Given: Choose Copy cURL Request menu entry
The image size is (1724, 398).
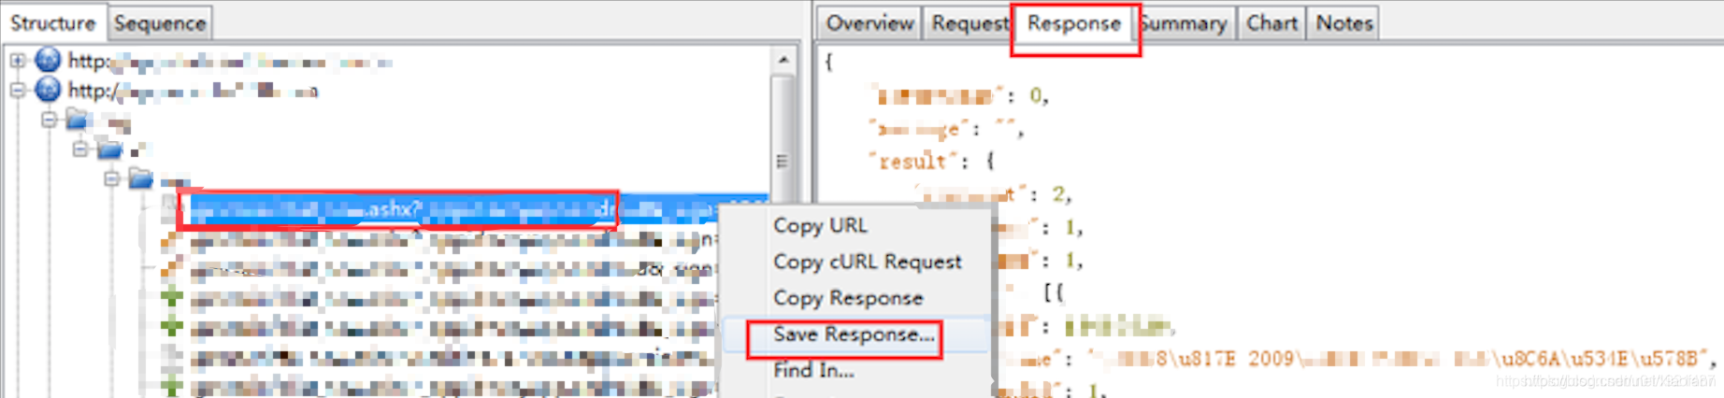Looking at the screenshot, I should [867, 262].
